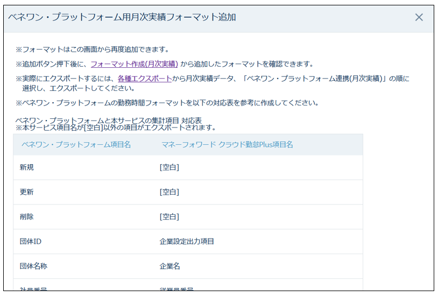Click the note ※本サービス項目名が[空白]以外の項目がエクスポートされます。

tap(116, 128)
